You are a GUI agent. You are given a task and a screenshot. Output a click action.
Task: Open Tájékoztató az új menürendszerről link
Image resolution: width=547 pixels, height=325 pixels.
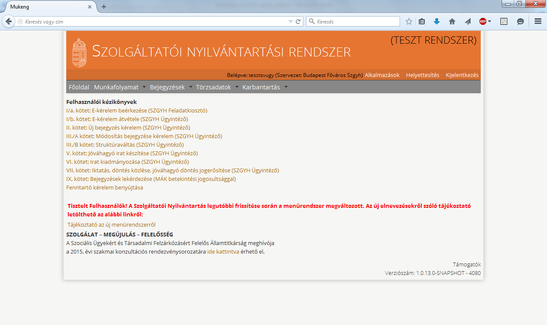112,225
